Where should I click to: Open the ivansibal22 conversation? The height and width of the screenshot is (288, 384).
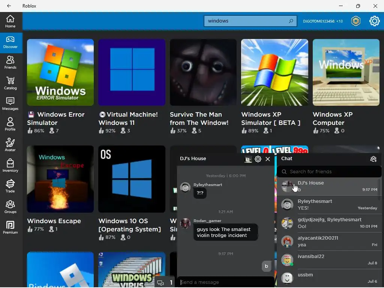[329, 260]
